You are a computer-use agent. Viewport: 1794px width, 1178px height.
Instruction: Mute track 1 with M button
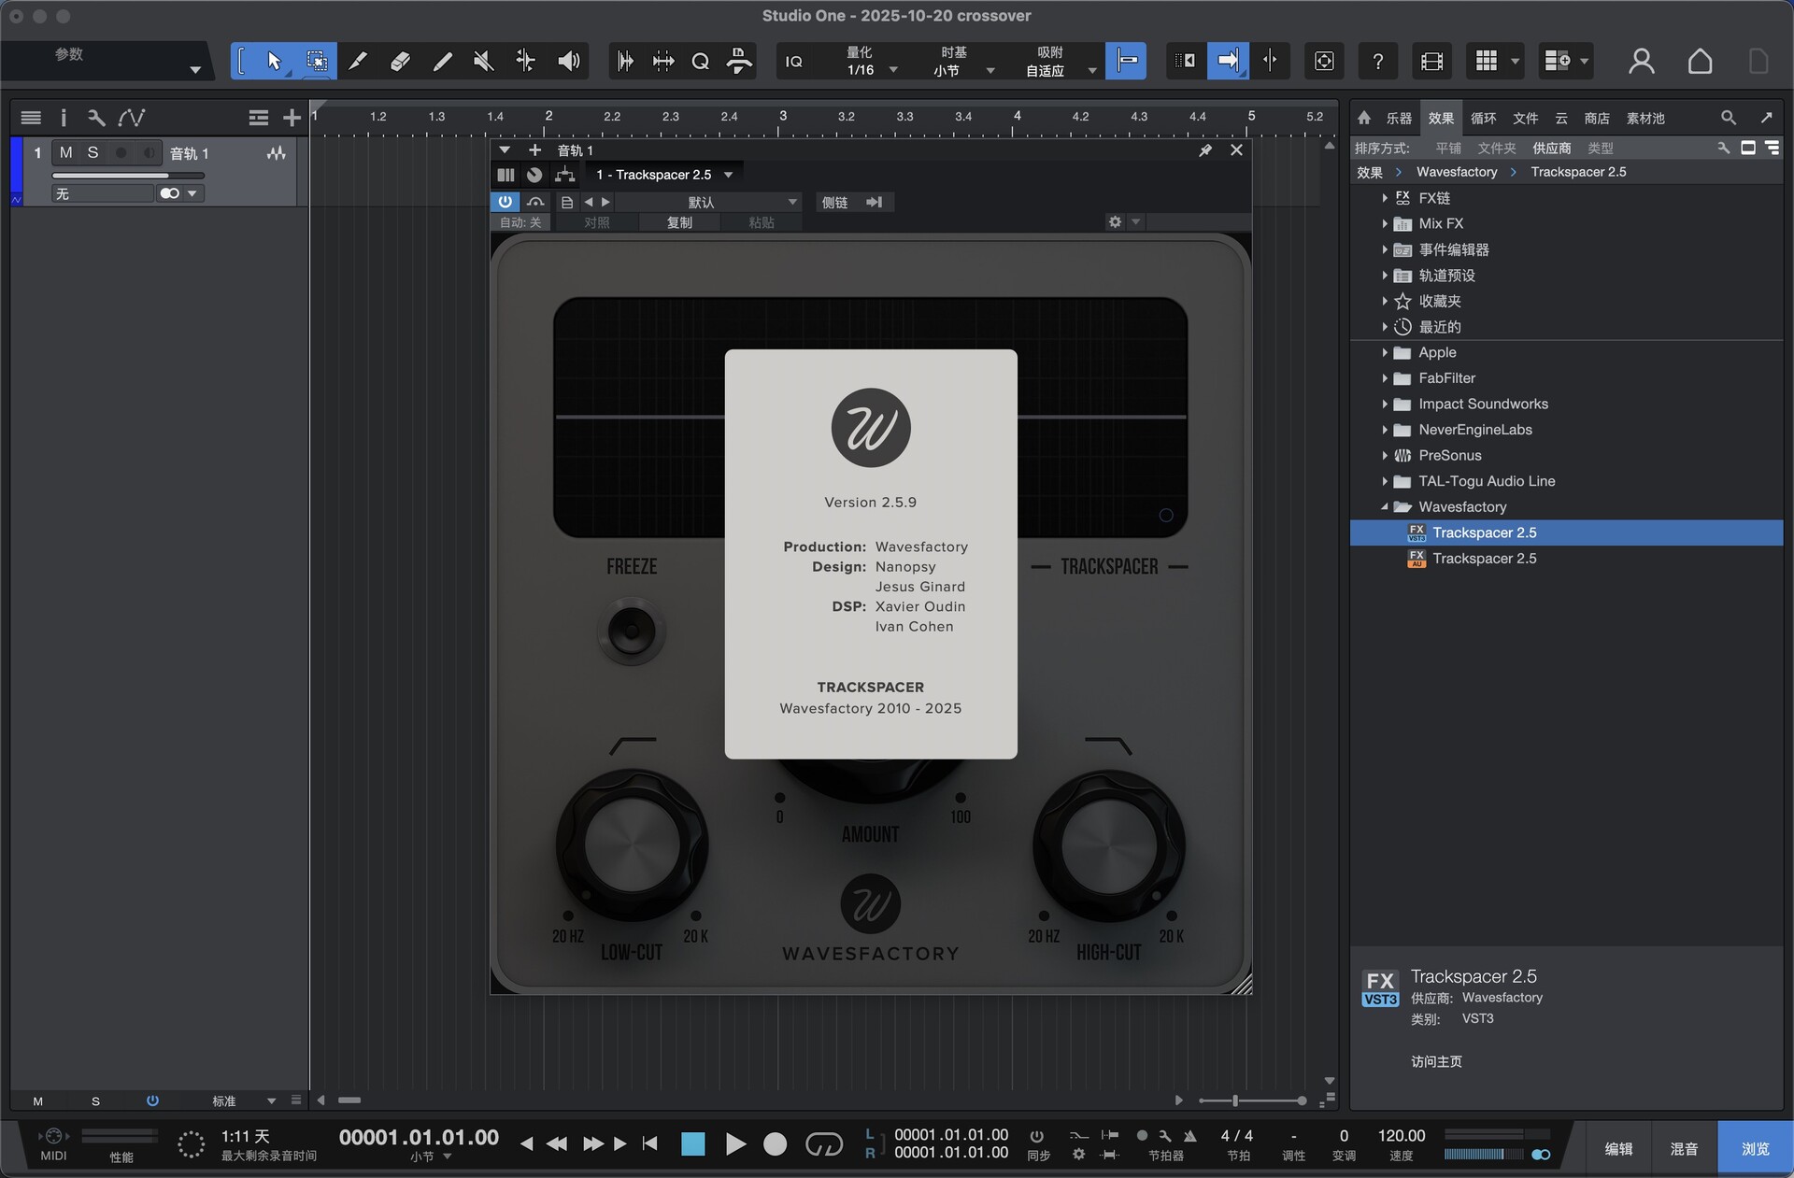pos(65,152)
